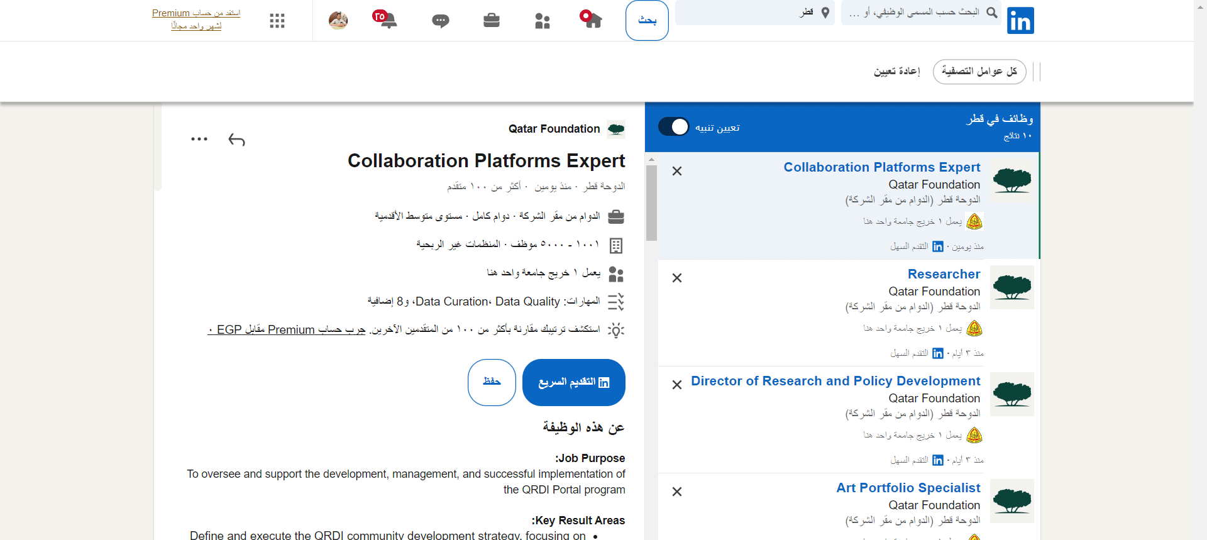Click the job list scrollbar
Image resolution: width=1207 pixels, height=540 pixels.
point(651,202)
